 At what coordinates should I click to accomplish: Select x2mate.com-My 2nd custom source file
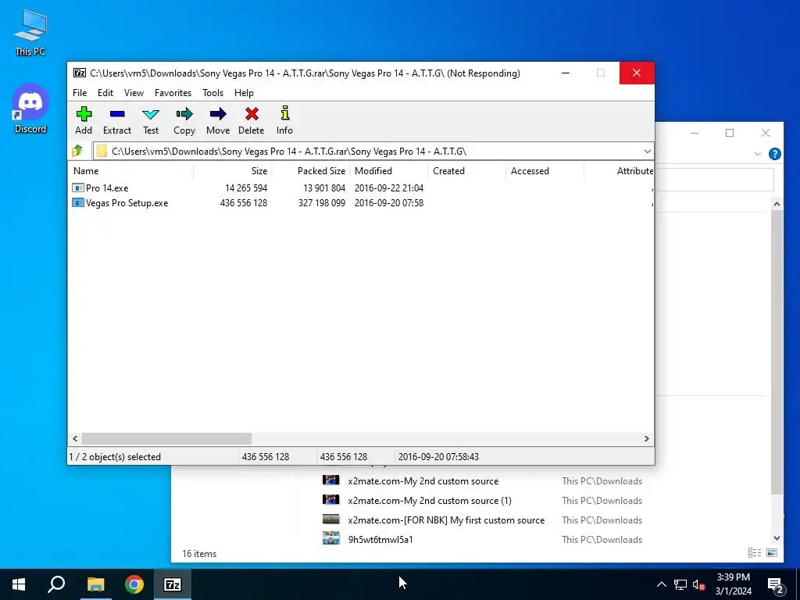(423, 481)
